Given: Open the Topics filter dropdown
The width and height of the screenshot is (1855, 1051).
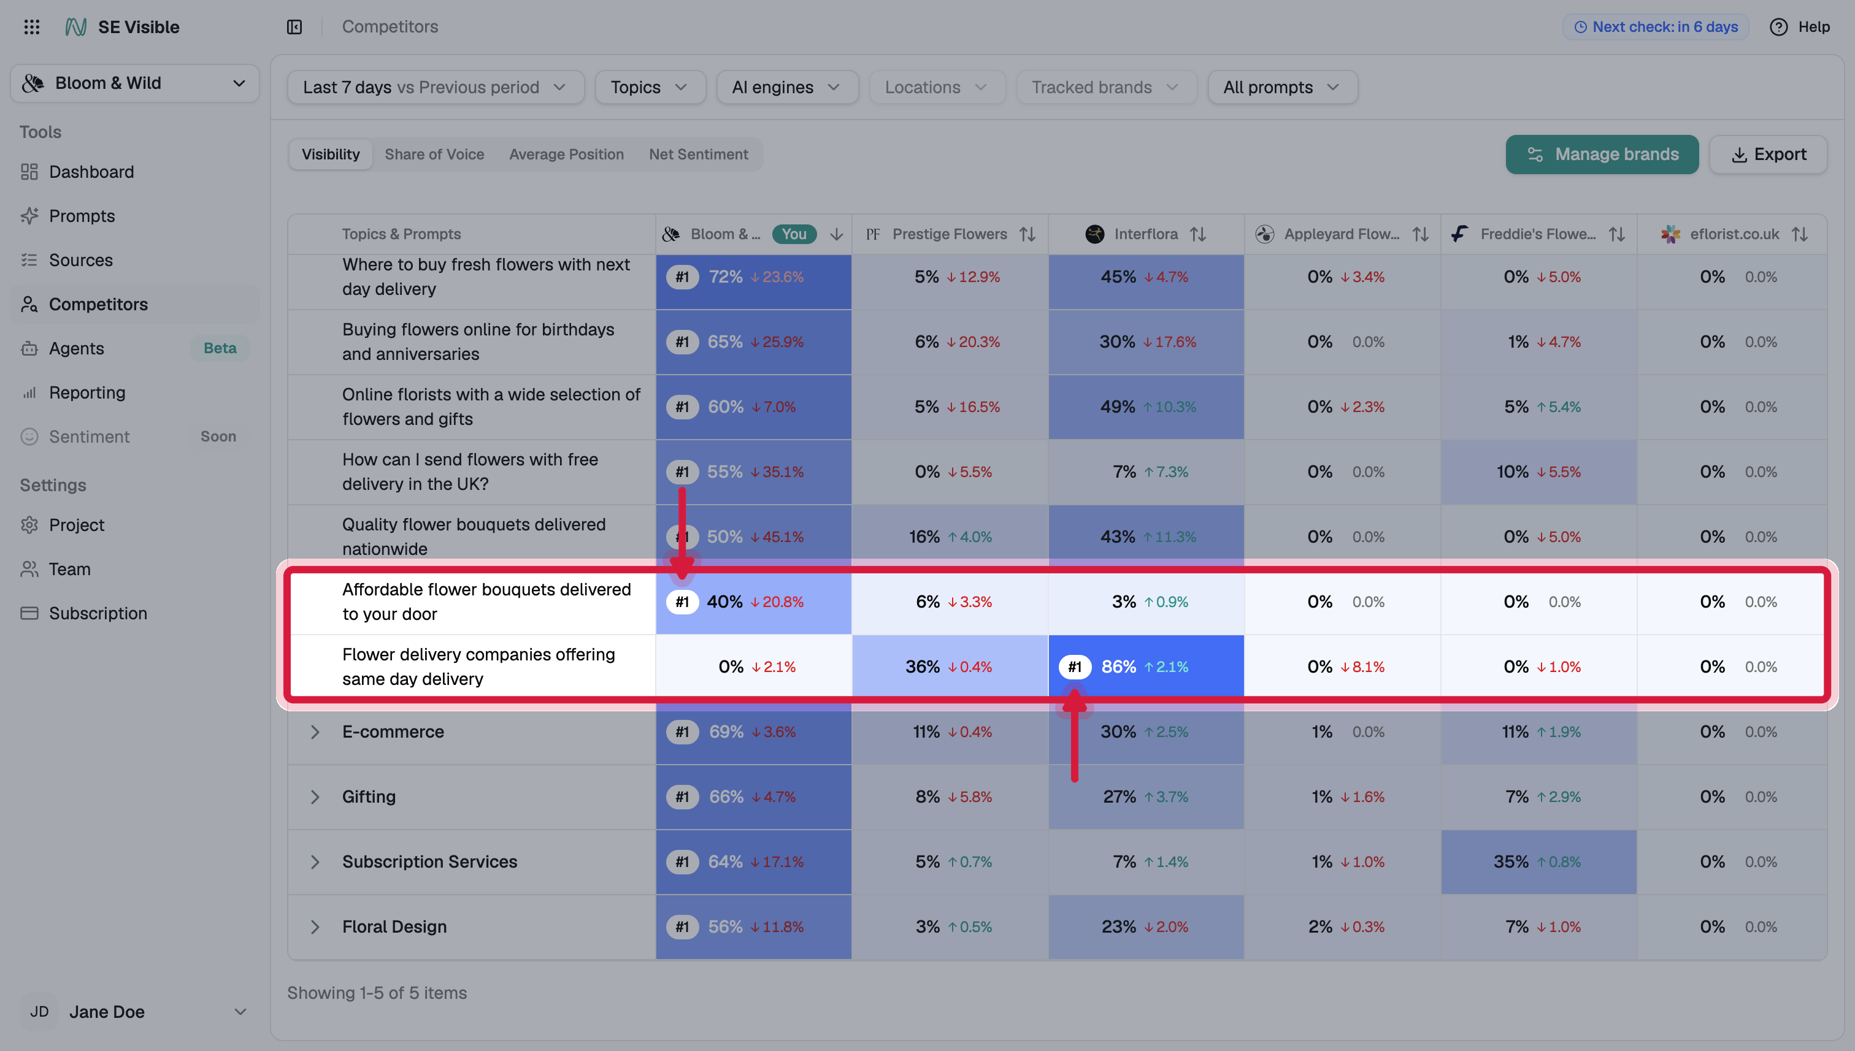Looking at the screenshot, I should click(650, 87).
